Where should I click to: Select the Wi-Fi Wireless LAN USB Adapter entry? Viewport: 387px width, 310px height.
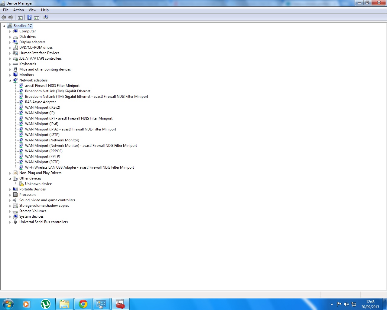(80, 167)
